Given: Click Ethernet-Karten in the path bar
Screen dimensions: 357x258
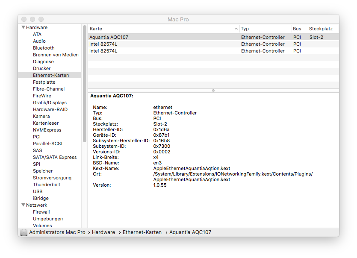Looking at the screenshot, I should [142, 232].
